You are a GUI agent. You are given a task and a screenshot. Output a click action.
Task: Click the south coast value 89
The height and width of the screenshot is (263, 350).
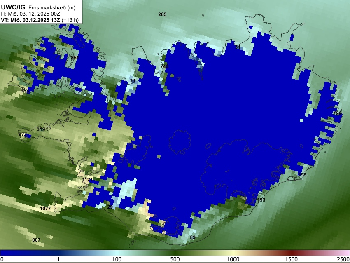click(x=193, y=237)
